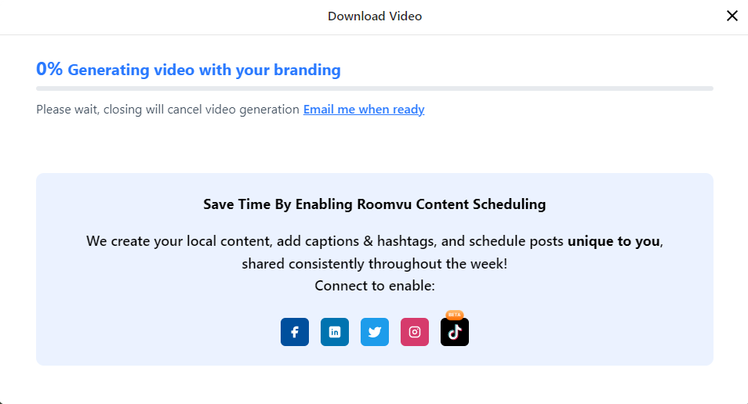Click 'shared consistently throughout the week!' line
The height and width of the screenshot is (404, 748).
point(375,264)
